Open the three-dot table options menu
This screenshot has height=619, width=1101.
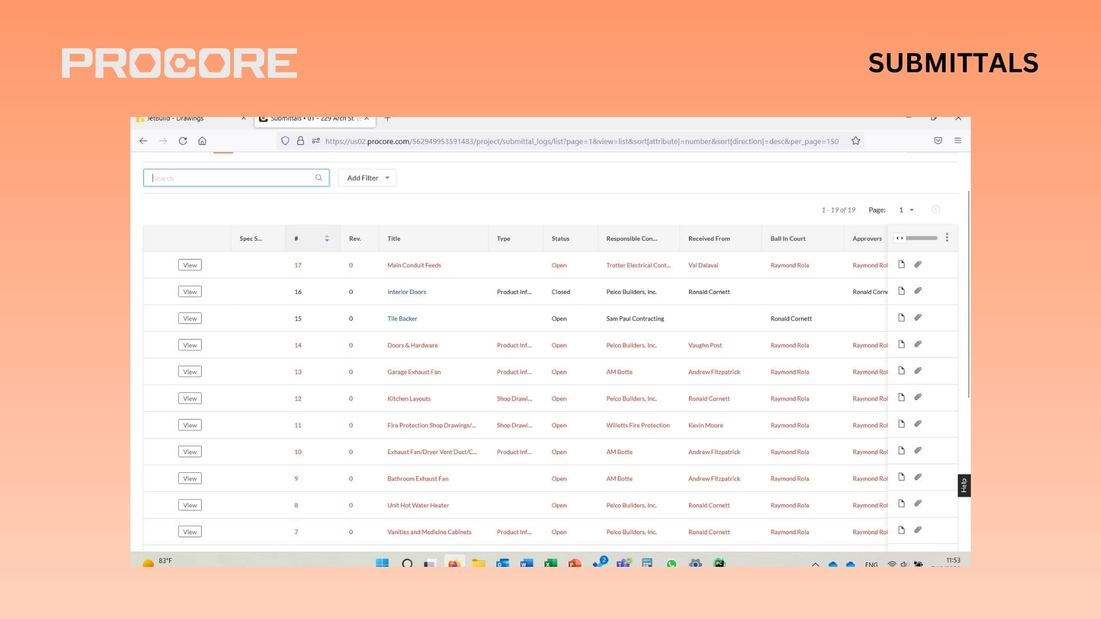(947, 237)
